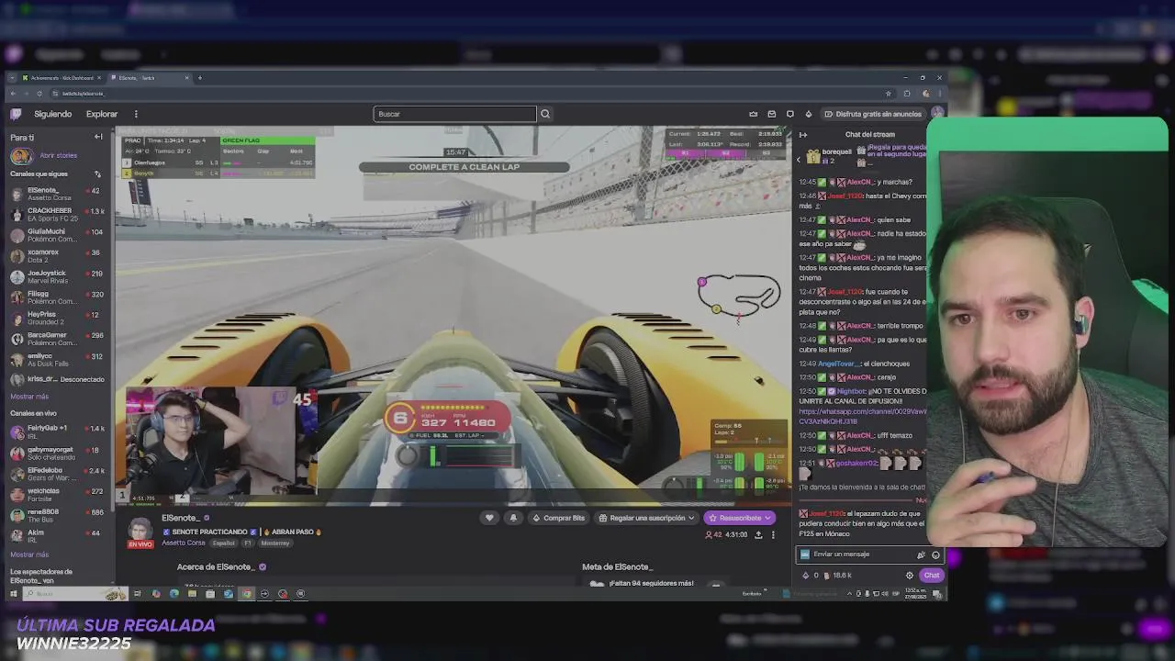Image resolution: width=1175 pixels, height=661 pixels.
Task: Open CRACKHEBER channel in sidebar
Action: [57, 214]
